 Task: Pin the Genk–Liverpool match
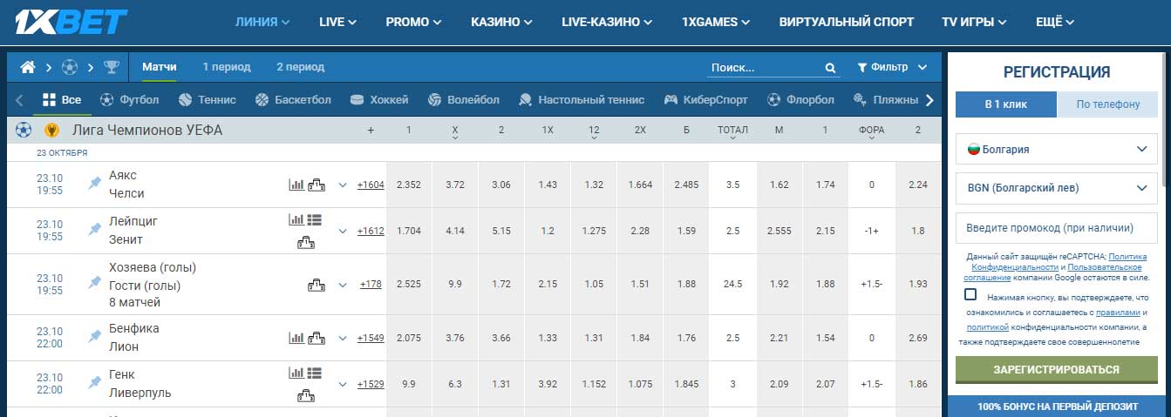point(95,383)
